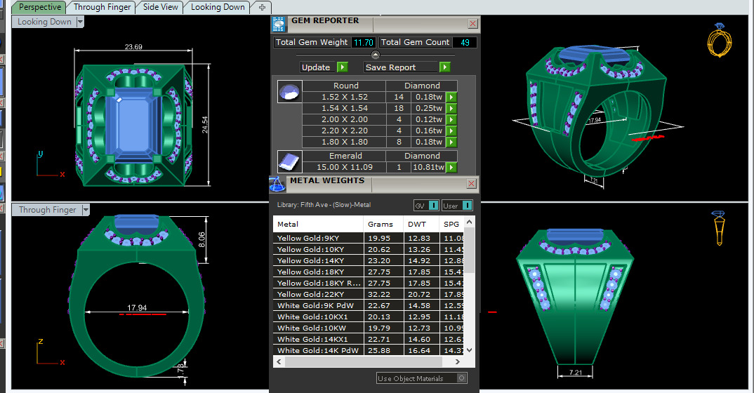
Task: Click green arrow on 2.20 X 2.20 row
Action: pos(451,131)
